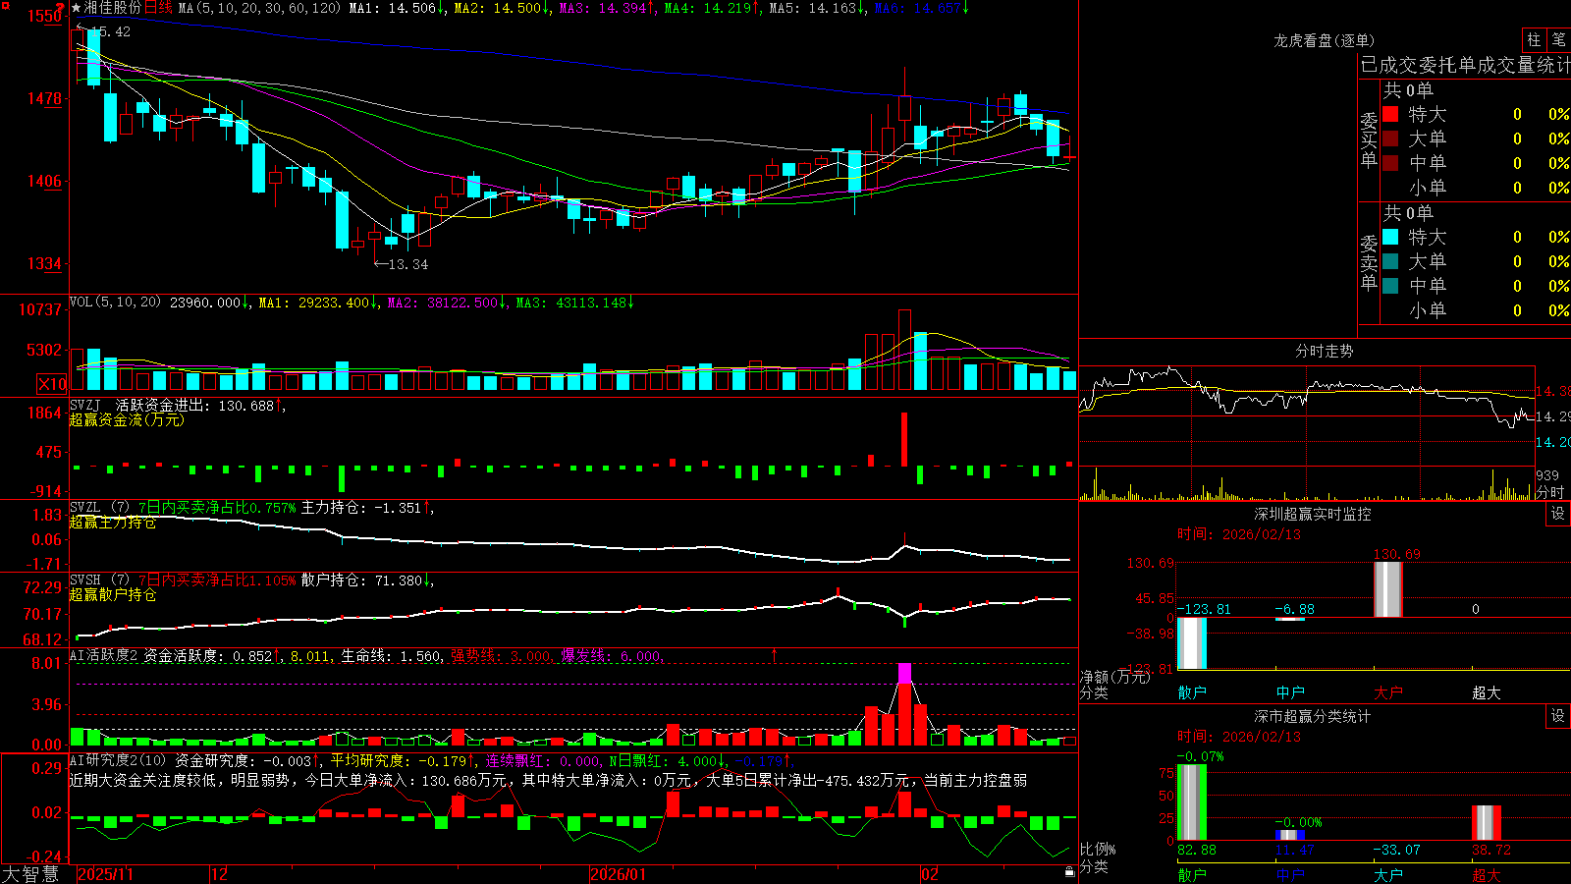The image size is (1571, 884).
Task: Click the padlock icon on the timeline
Action: click(x=1070, y=871)
